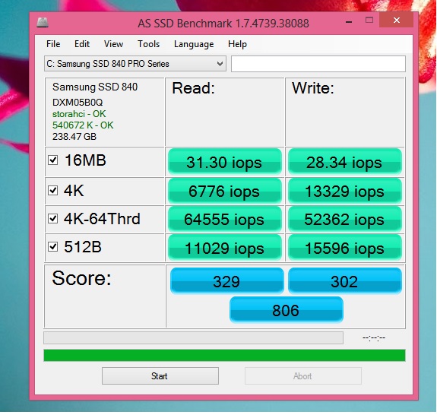This screenshot has height=415, width=437.
Task: Click the 4K-64Thrd write result 52362 iops
Action: click(x=345, y=219)
